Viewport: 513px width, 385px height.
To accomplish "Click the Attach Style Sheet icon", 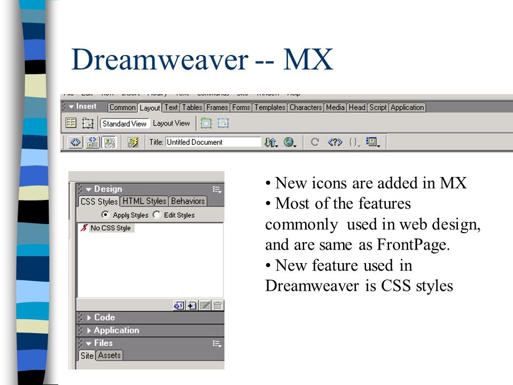I will (178, 305).
